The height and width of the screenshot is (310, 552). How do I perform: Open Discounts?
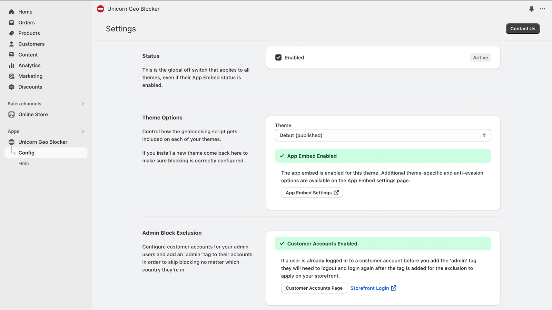point(29,87)
